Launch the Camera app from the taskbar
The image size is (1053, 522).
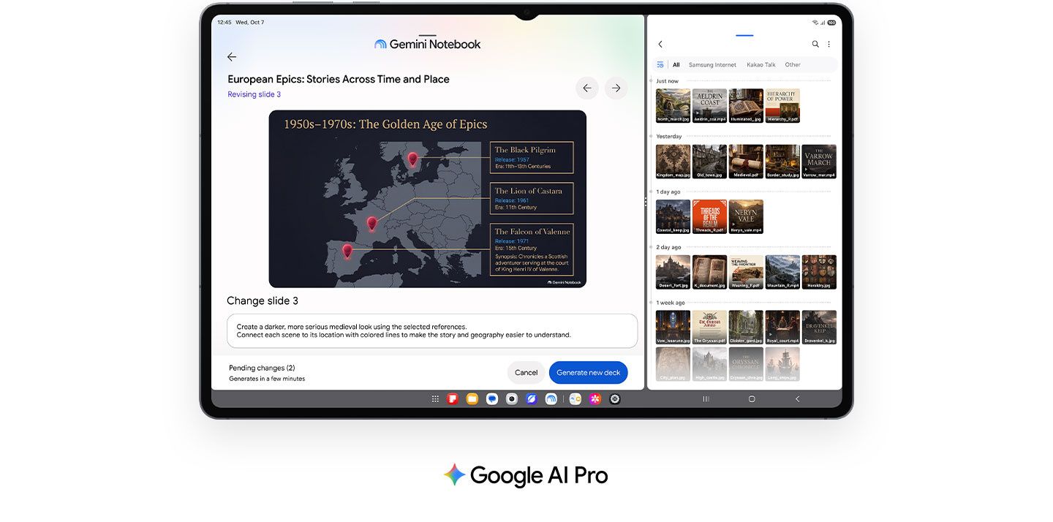coord(512,399)
